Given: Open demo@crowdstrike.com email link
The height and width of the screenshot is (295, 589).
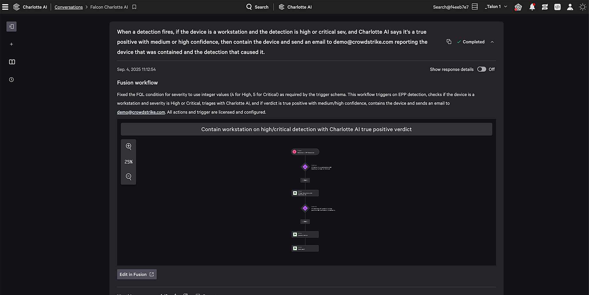Looking at the screenshot, I should [x=141, y=112].
